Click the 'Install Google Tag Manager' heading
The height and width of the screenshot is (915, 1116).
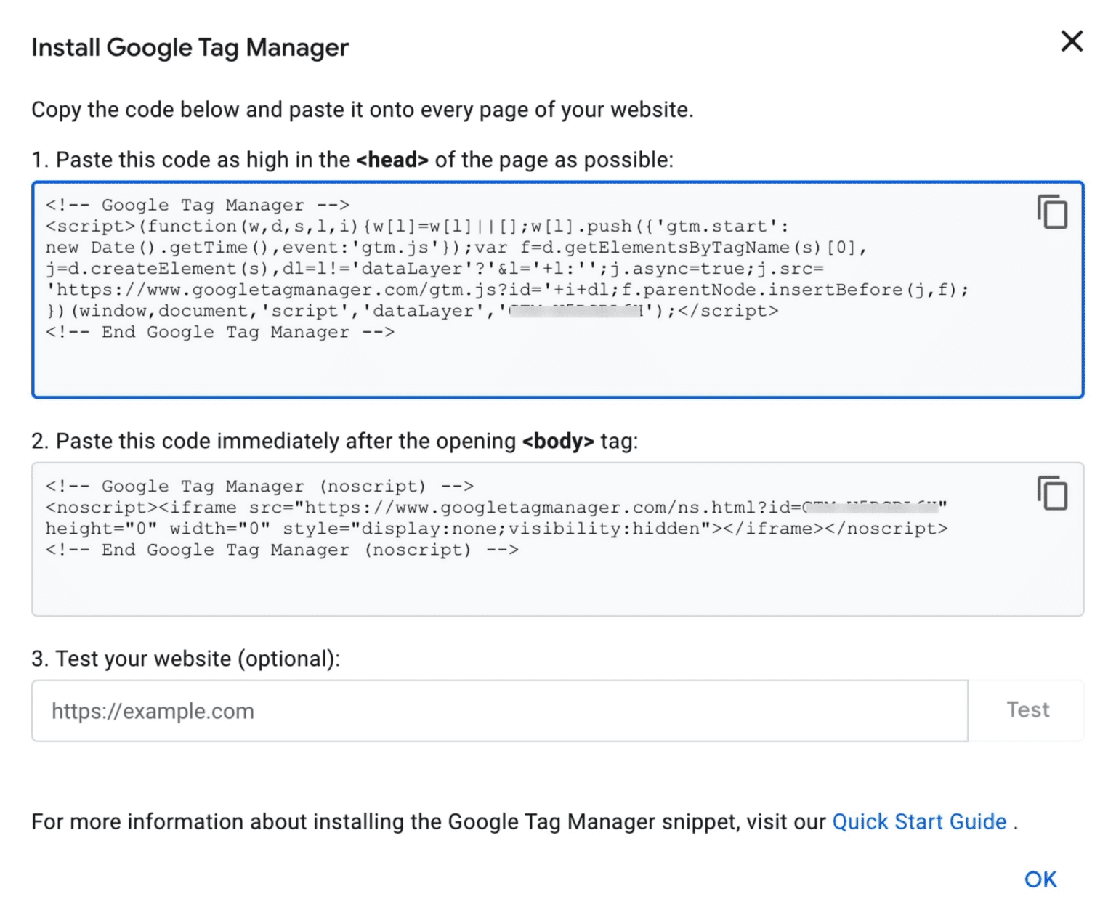point(190,48)
